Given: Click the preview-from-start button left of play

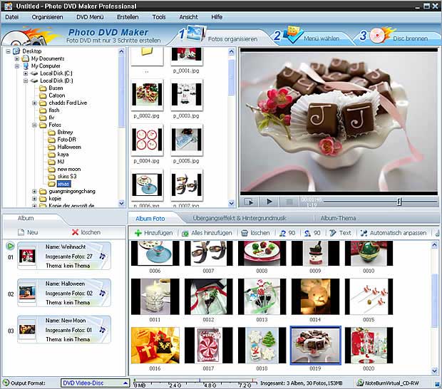Looking at the screenshot, I should pos(250,202).
